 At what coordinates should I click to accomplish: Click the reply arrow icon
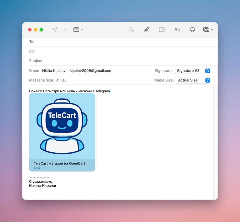(x=131, y=30)
